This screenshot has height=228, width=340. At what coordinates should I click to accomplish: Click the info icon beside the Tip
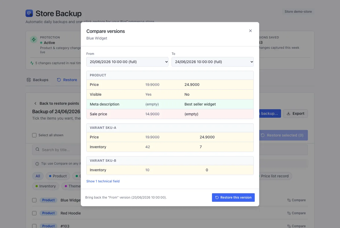pos(37,164)
